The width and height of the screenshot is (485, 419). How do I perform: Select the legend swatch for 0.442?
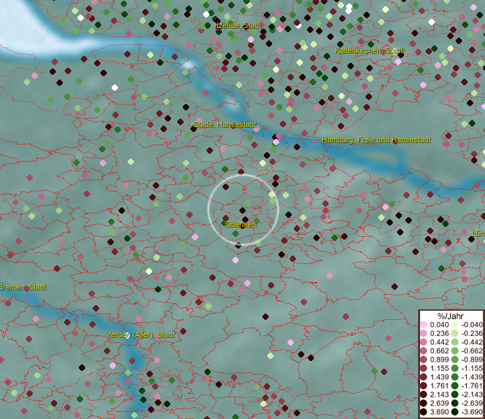(424, 342)
